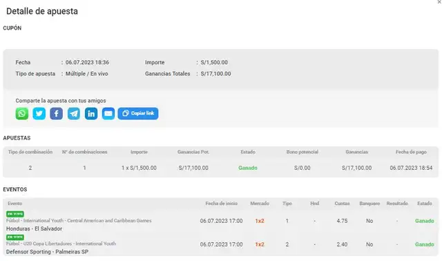Image resolution: width=442 pixels, height=261 pixels.
Task: Share the bet on Twitter icon
Action: tap(39, 114)
